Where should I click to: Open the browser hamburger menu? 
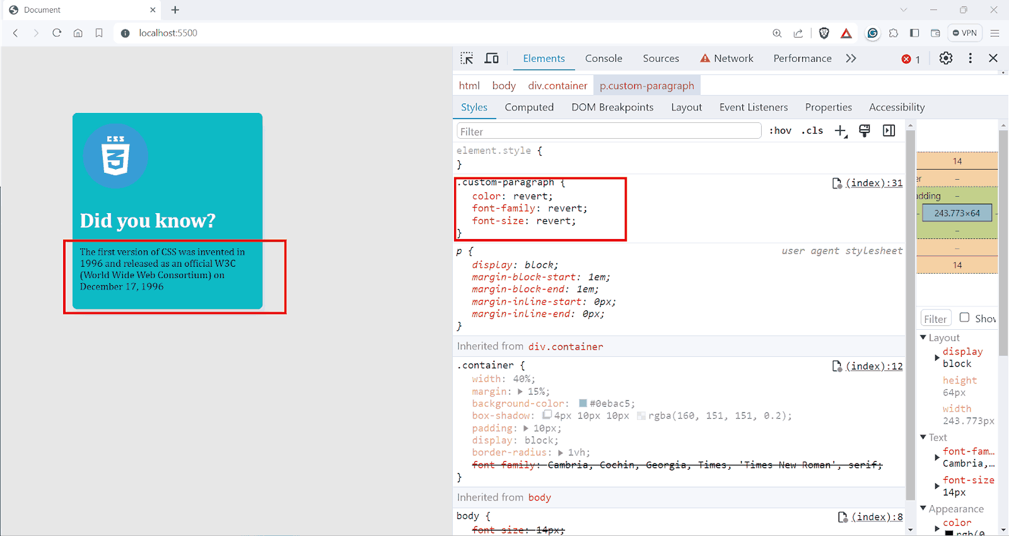coord(995,33)
